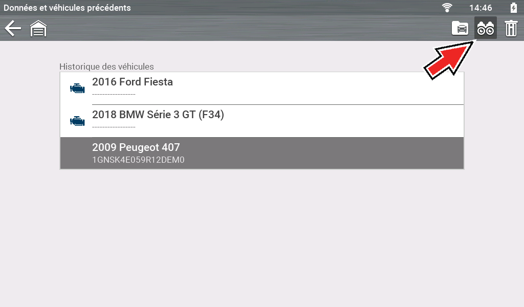Click the VIN 1GNSK4E059R12DEM0 text
This screenshot has width=524, height=307.
138,160
